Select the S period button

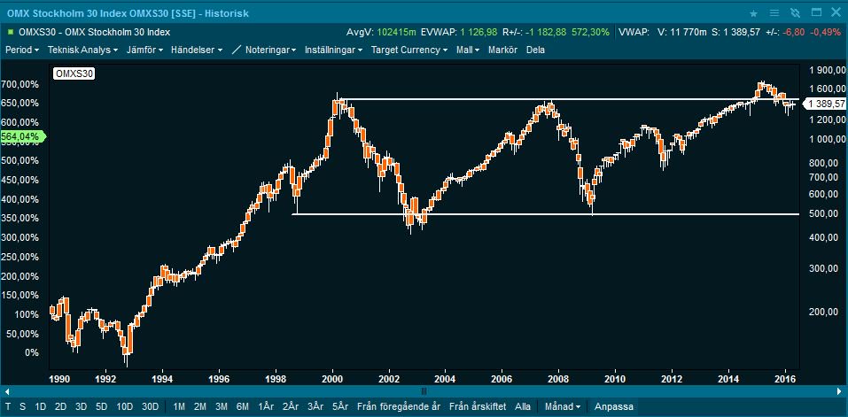pos(22,406)
